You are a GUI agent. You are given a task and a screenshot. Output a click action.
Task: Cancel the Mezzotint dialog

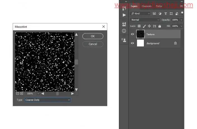pos(93,44)
